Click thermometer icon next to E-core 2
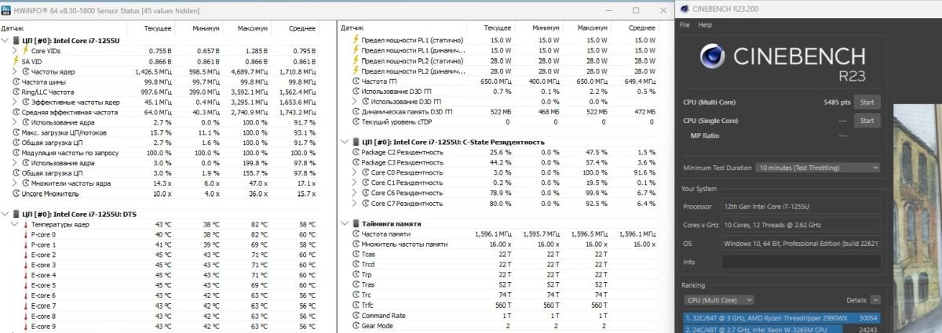942x333 pixels. tap(26, 255)
